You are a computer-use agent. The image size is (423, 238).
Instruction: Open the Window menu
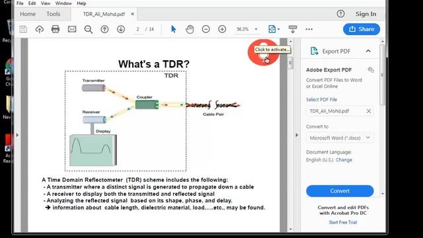(x=63, y=3)
